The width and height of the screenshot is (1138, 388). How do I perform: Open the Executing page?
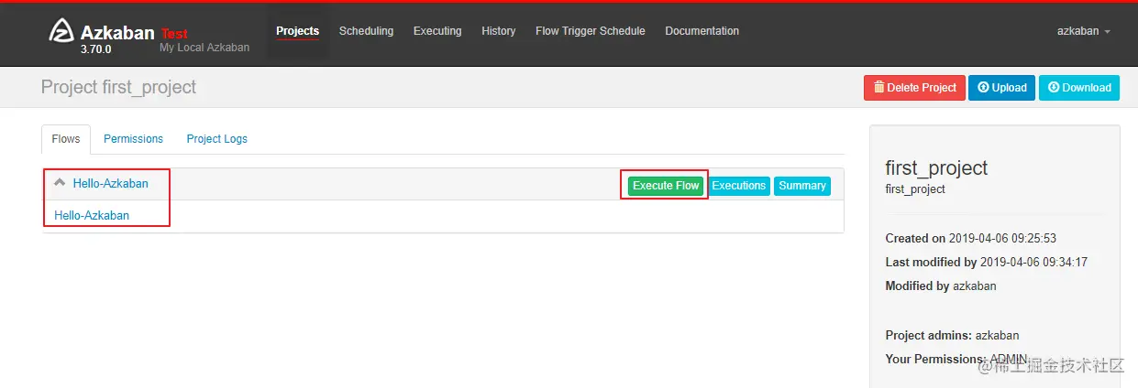(437, 31)
